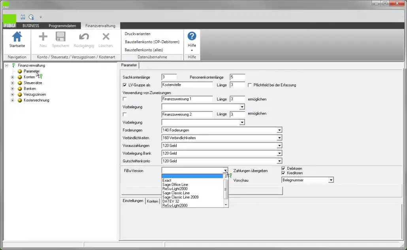
Task: Click the FiBu-Version list scrollbar thumb
Action: tap(226, 189)
